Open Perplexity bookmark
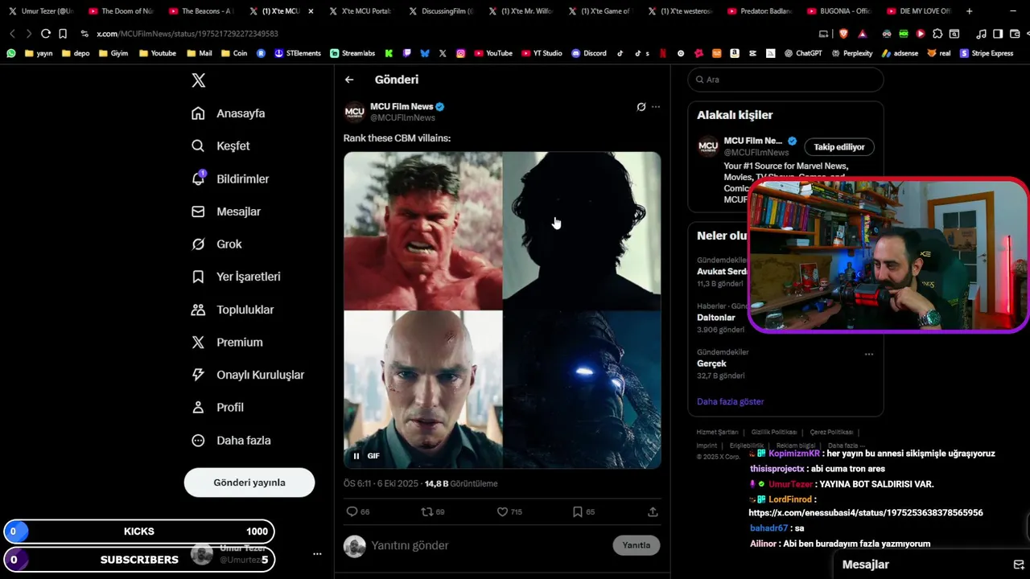Screen dimensions: 1030x579 click(x=851, y=53)
